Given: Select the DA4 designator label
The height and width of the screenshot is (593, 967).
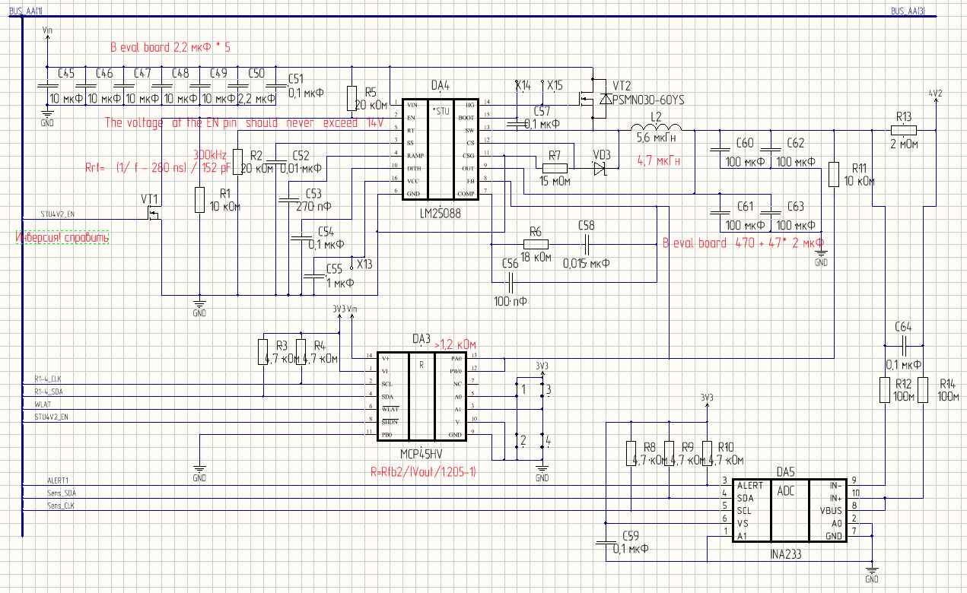Looking at the screenshot, I should (440, 84).
